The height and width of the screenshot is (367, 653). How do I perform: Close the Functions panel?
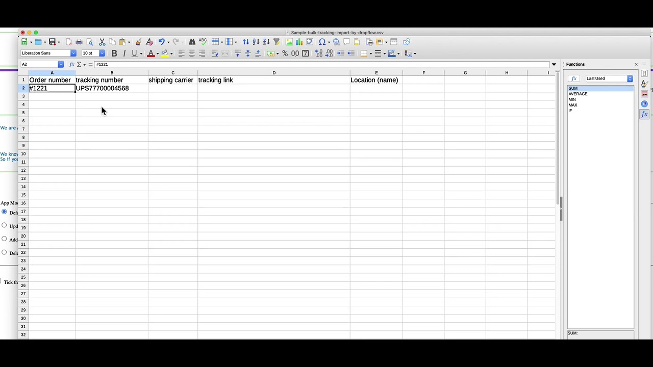636,64
